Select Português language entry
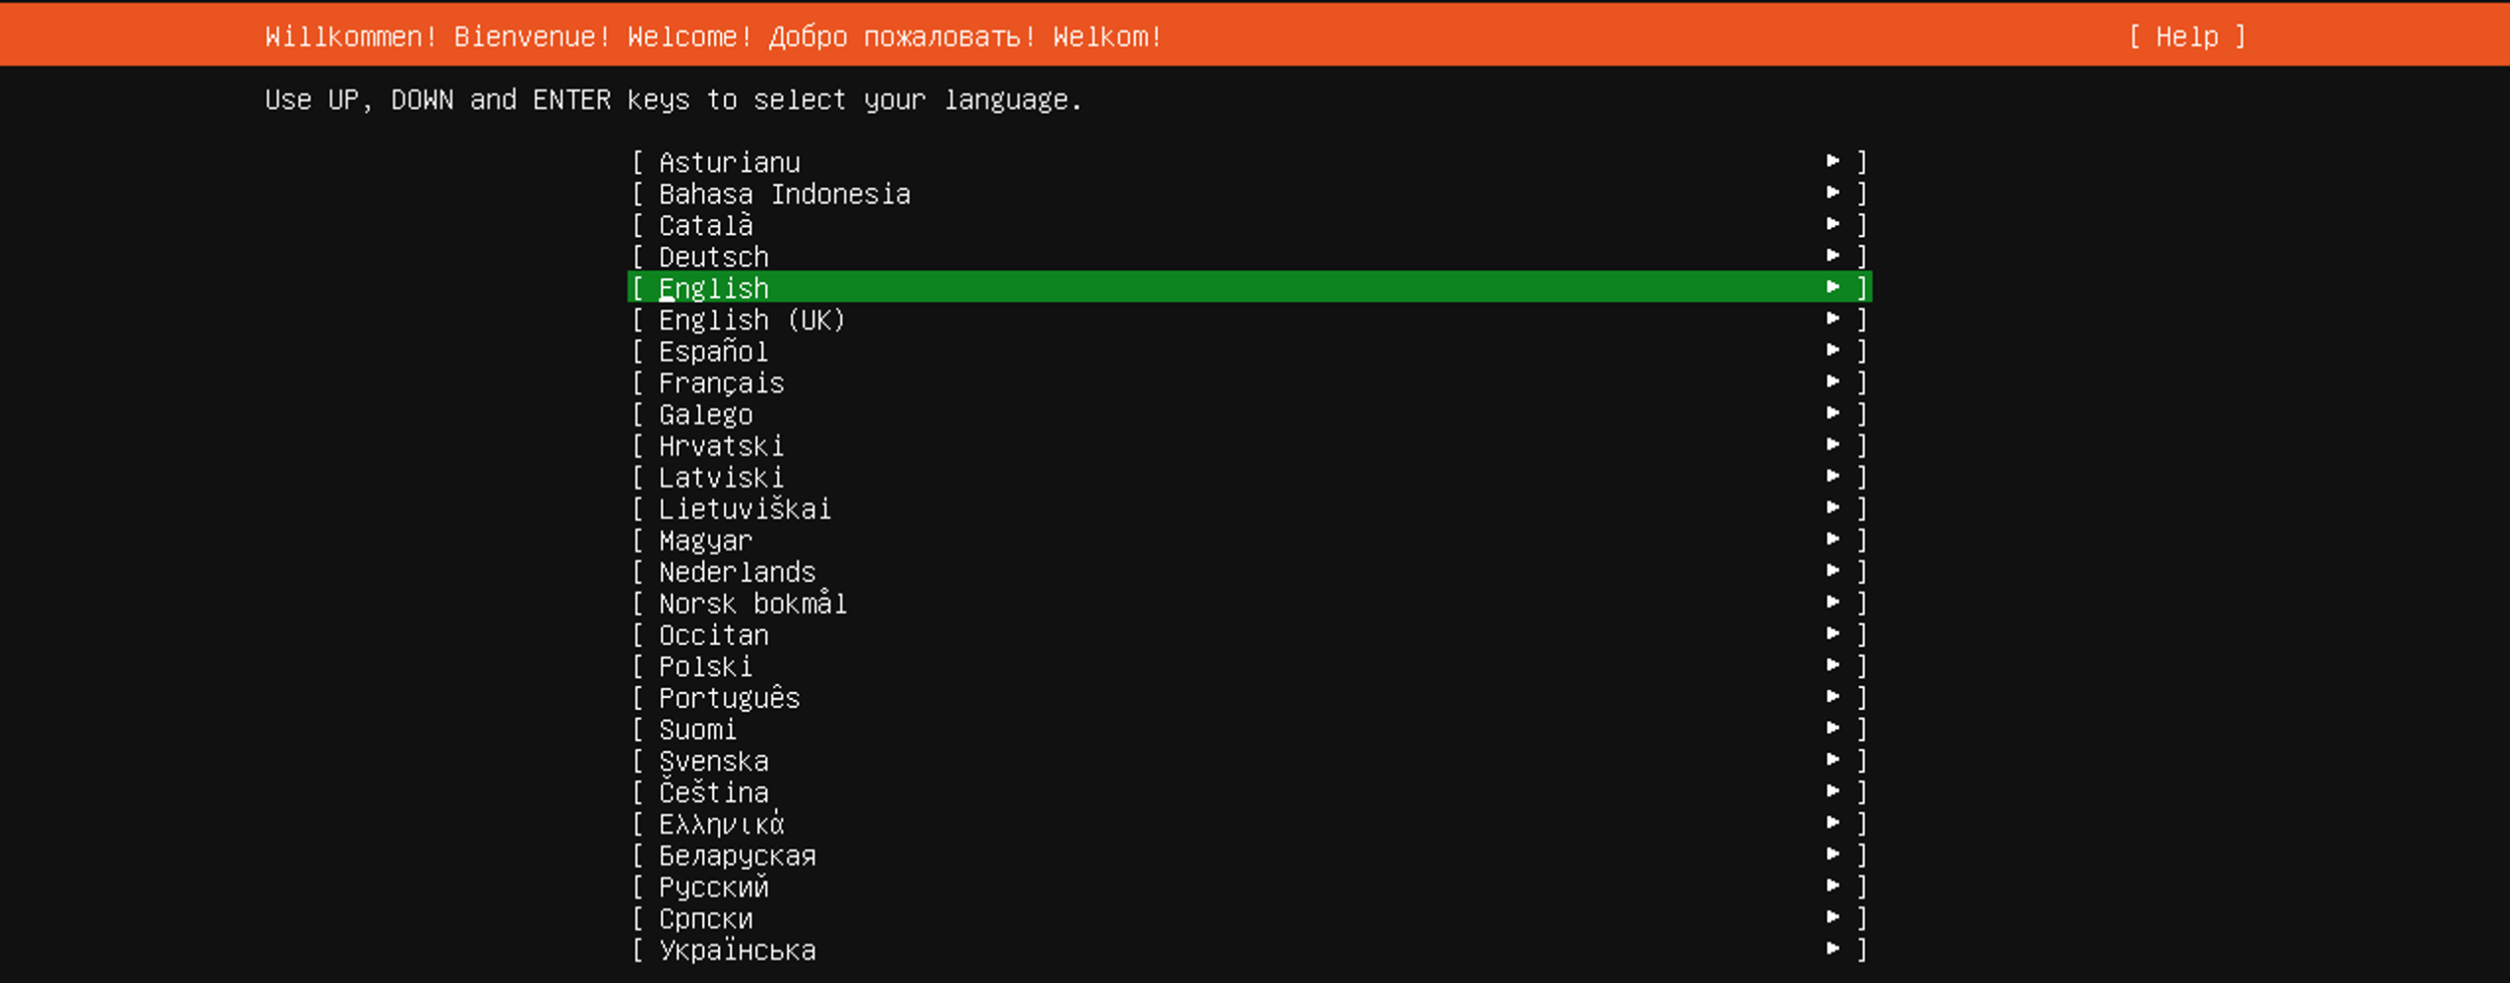2510x983 pixels. pyautogui.click(x=729, y=698)
